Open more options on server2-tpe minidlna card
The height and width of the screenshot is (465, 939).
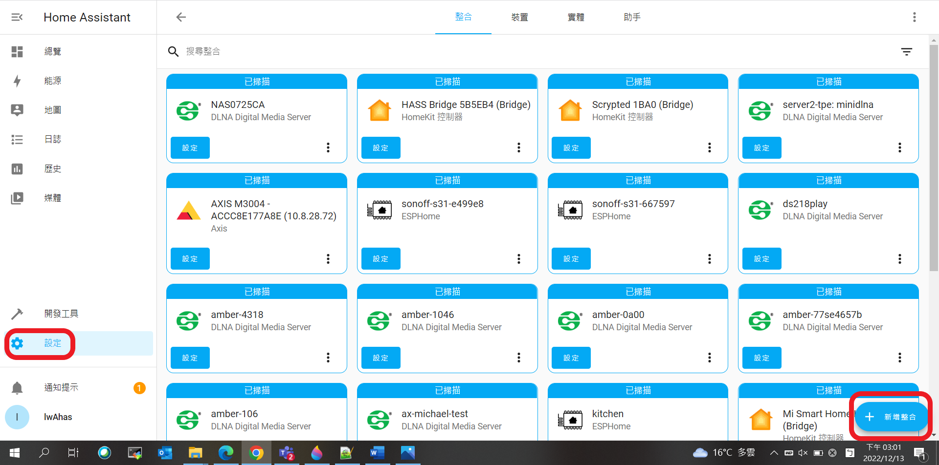click(900, 148)
